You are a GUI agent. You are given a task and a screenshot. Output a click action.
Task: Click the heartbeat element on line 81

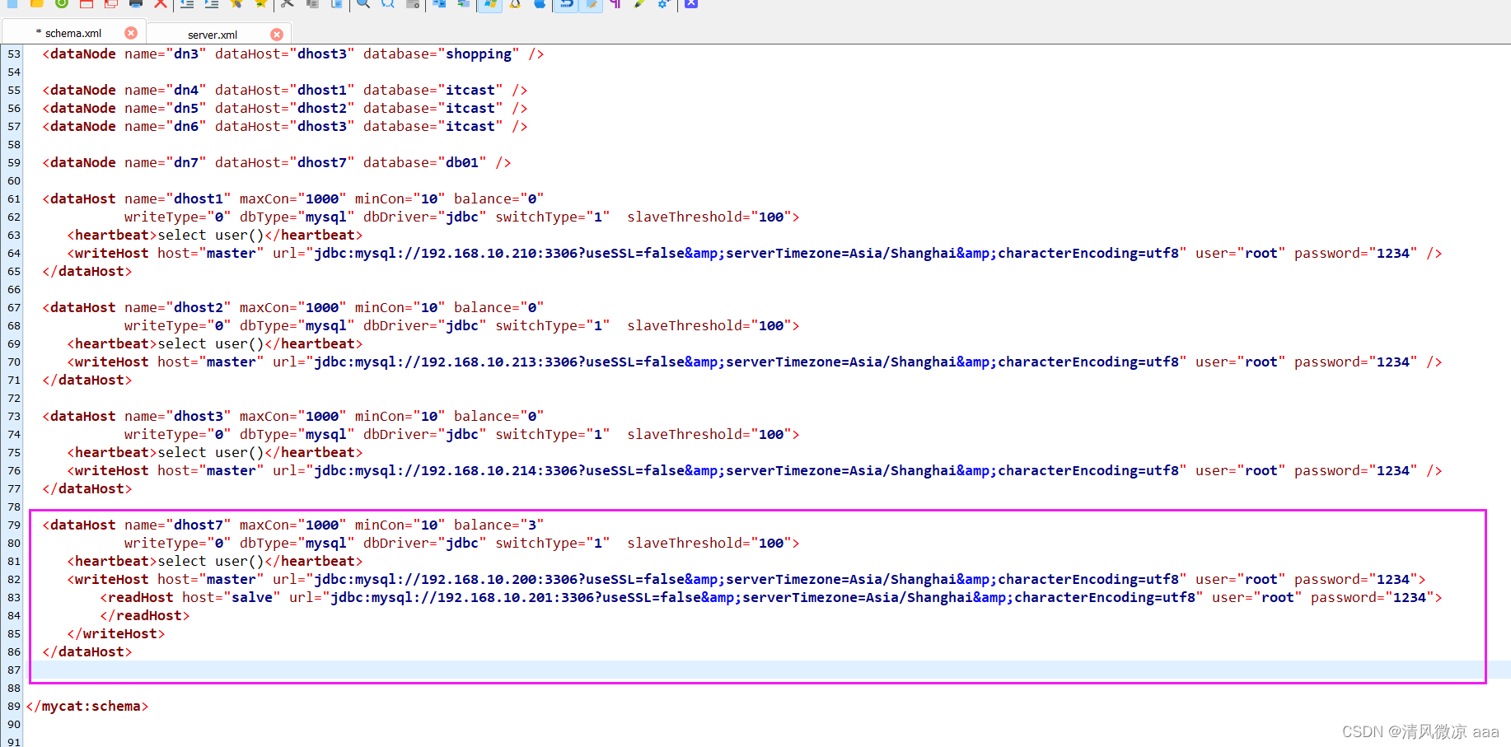[x=215, y=561]
